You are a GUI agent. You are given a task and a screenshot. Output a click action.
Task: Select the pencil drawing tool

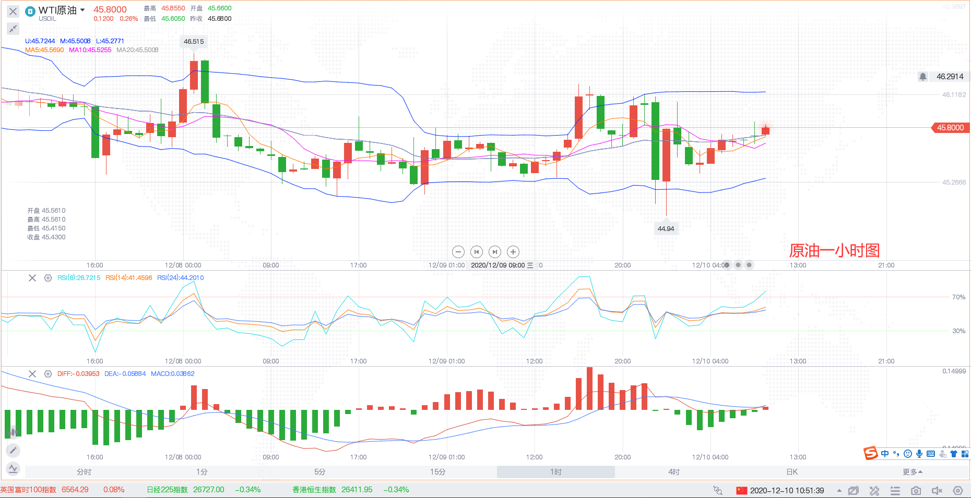[x=13, y=450]
